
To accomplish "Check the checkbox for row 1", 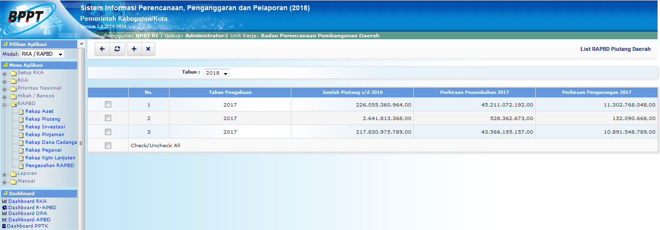I will pos(108,105).
